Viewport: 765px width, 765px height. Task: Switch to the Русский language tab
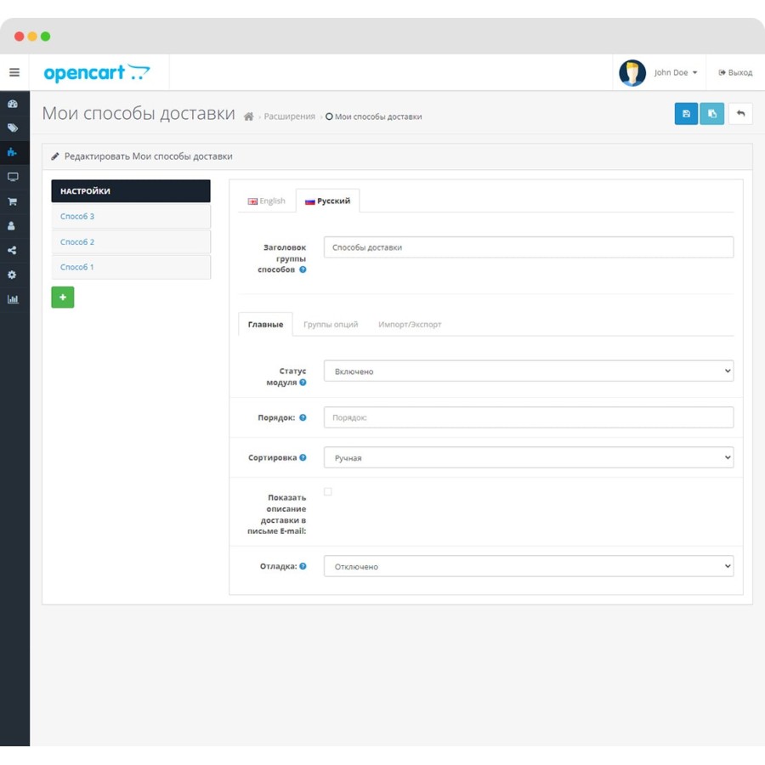[x=328, y=201]
